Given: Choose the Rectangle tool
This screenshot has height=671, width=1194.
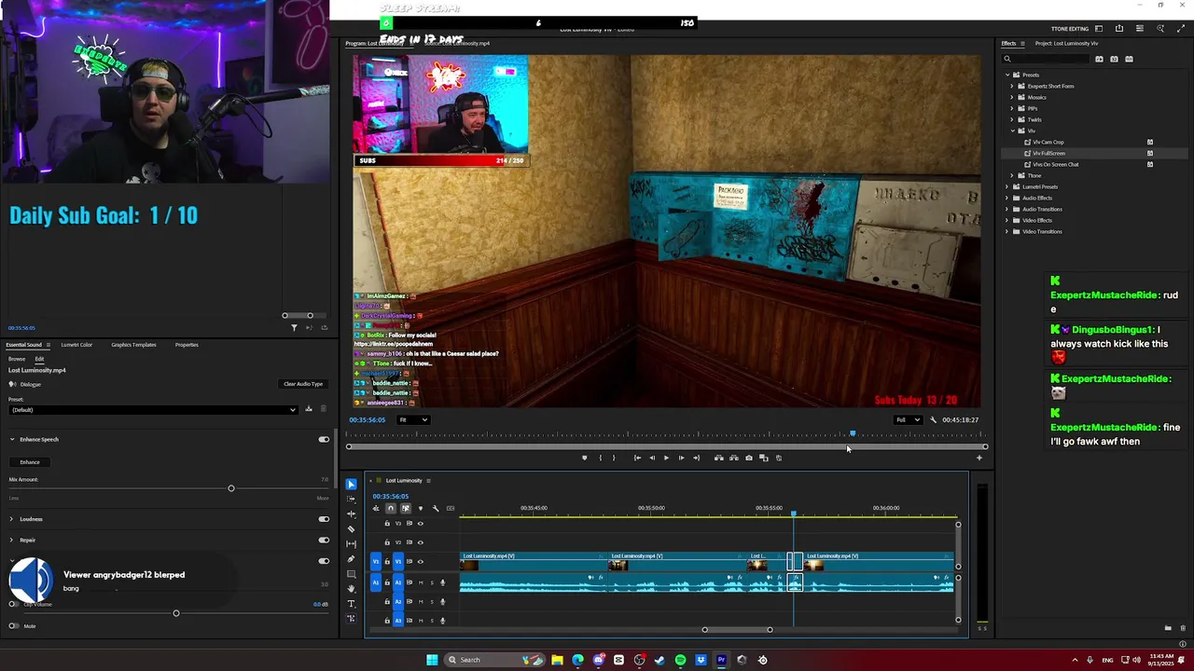Looking at the screenshot, I should coord(351,574).
